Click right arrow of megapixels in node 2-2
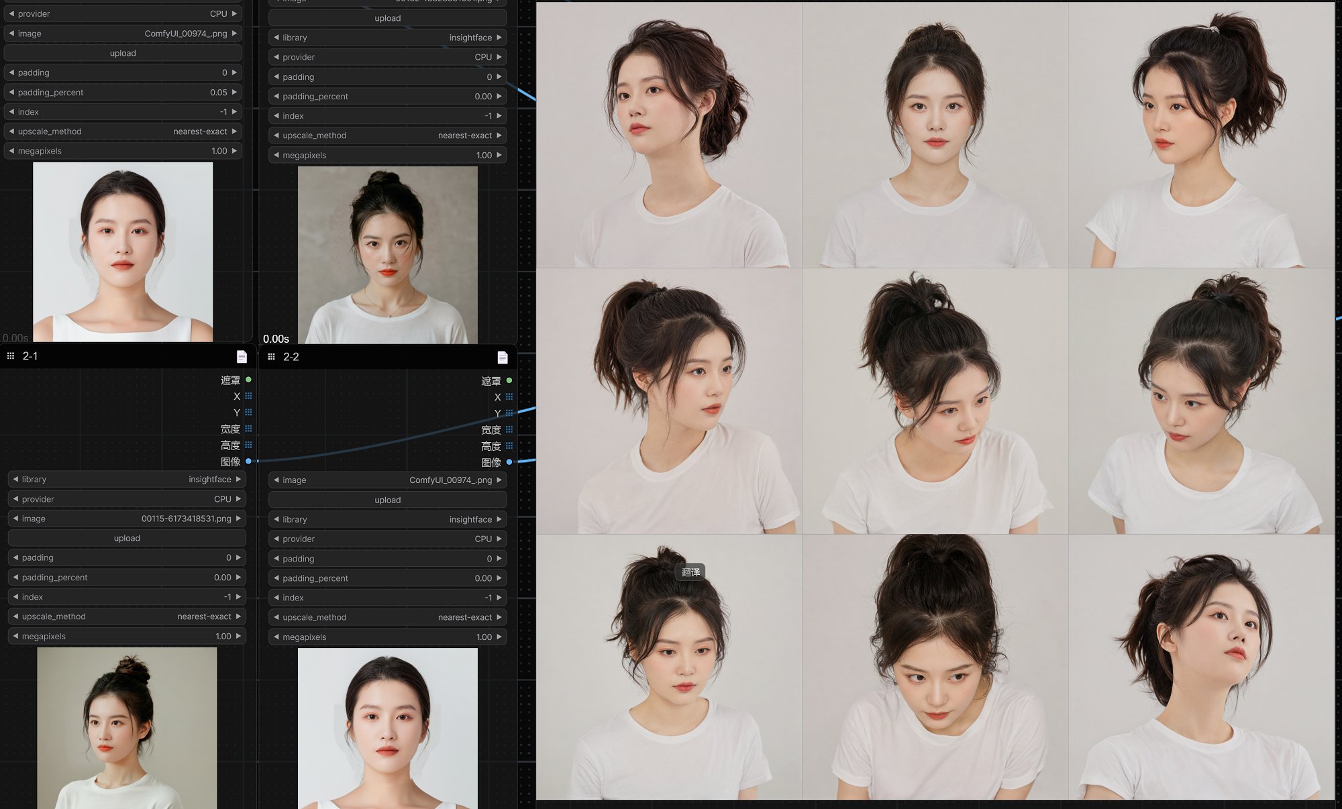This screenshot has width=1342, height=809. [499, 637]
